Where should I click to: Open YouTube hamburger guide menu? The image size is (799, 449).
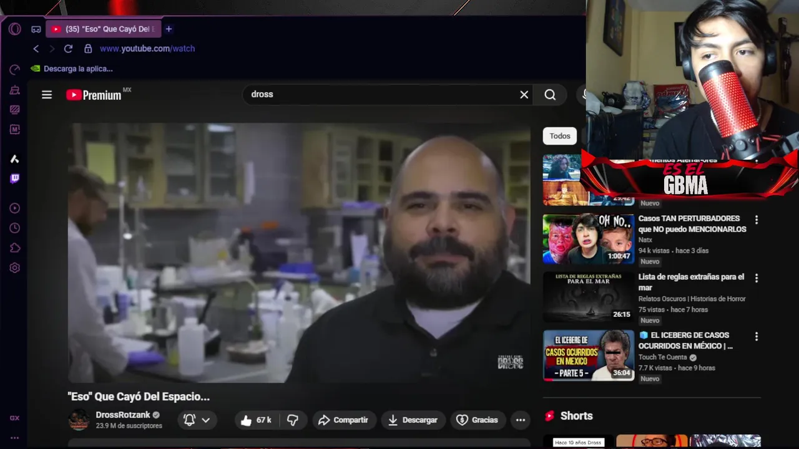(47, 95)
